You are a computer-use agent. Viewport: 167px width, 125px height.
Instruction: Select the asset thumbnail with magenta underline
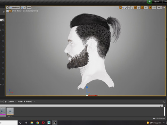click(x=2, y=111)
